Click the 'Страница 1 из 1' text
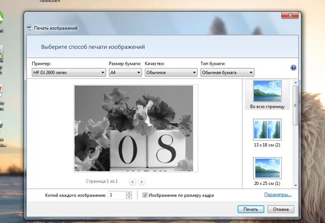 [x=102, y=181]
